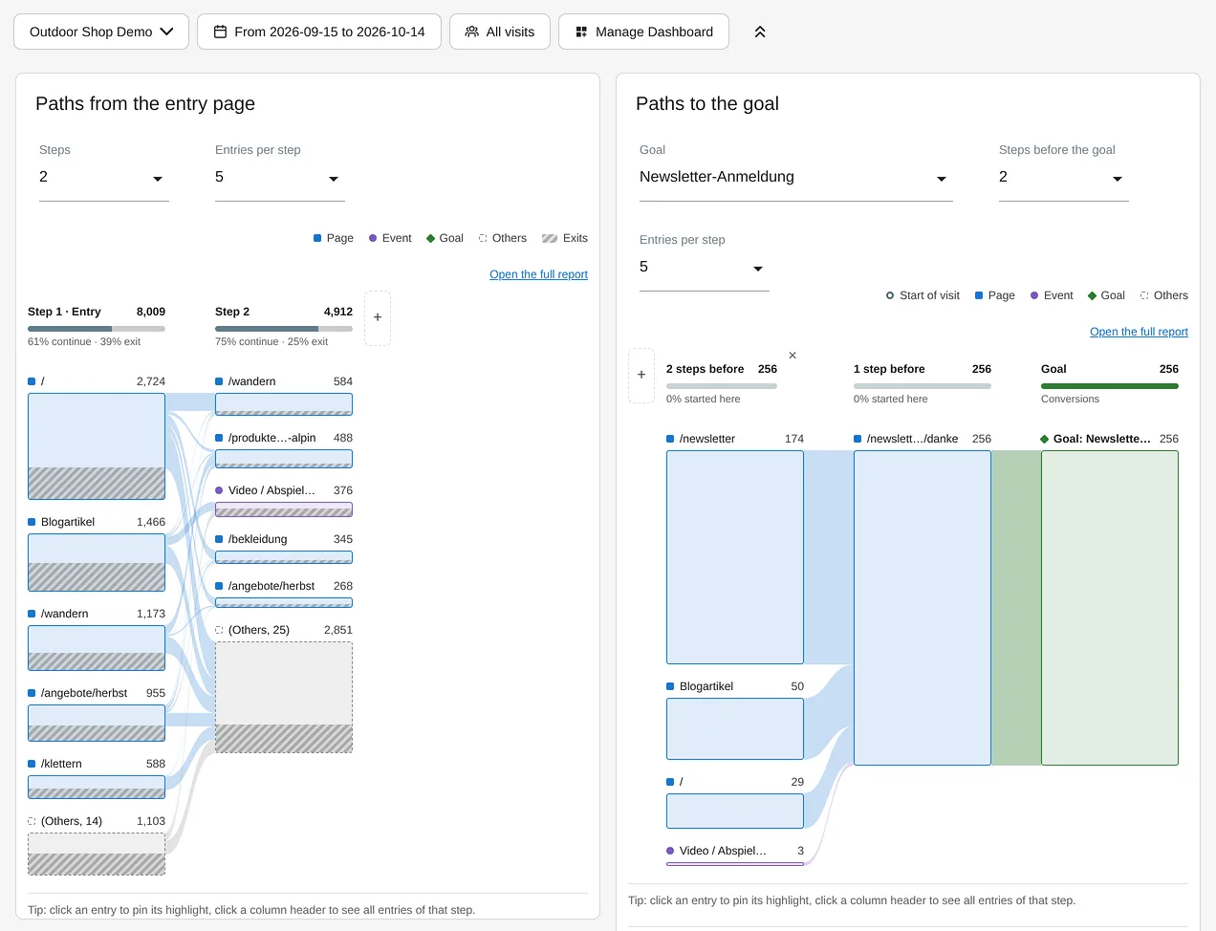The height and width of the screenshot is (931, 1216).
Task: Click the Goal column header
Action: tap(1110, 382)
